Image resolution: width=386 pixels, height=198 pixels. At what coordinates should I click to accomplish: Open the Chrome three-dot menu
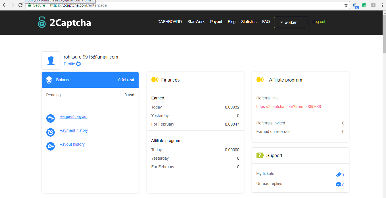pos(381,5)
